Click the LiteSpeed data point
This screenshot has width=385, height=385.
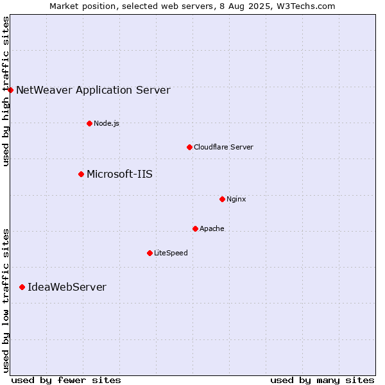pyautogui.click(x=150, y=253)
